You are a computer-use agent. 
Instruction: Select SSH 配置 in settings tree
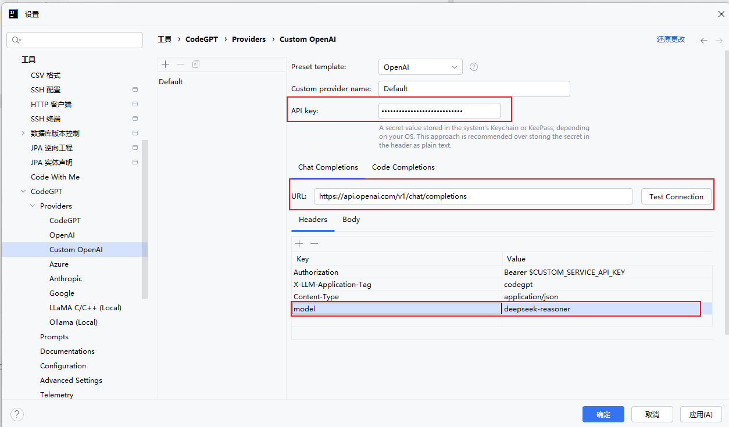coord(45,90)
